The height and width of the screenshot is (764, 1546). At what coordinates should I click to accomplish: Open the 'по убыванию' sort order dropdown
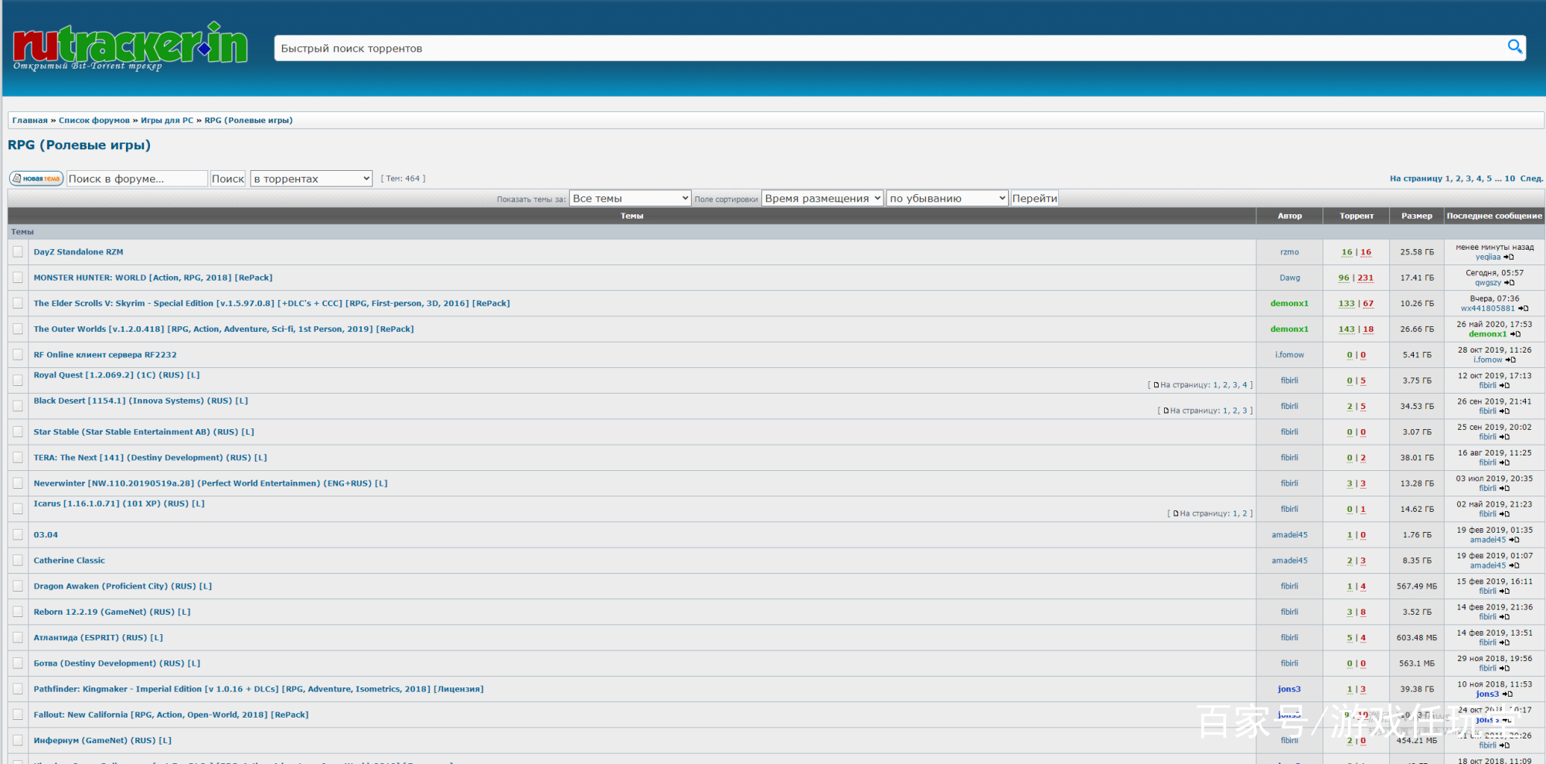click(948, 199)
